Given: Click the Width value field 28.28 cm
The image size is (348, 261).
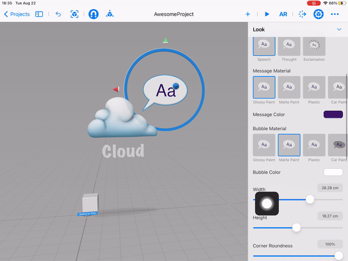Looking at the screenshot, I should [x=330, y=188].
